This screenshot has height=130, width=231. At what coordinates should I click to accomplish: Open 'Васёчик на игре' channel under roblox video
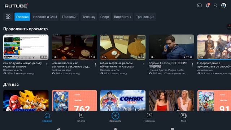(110, 70)
